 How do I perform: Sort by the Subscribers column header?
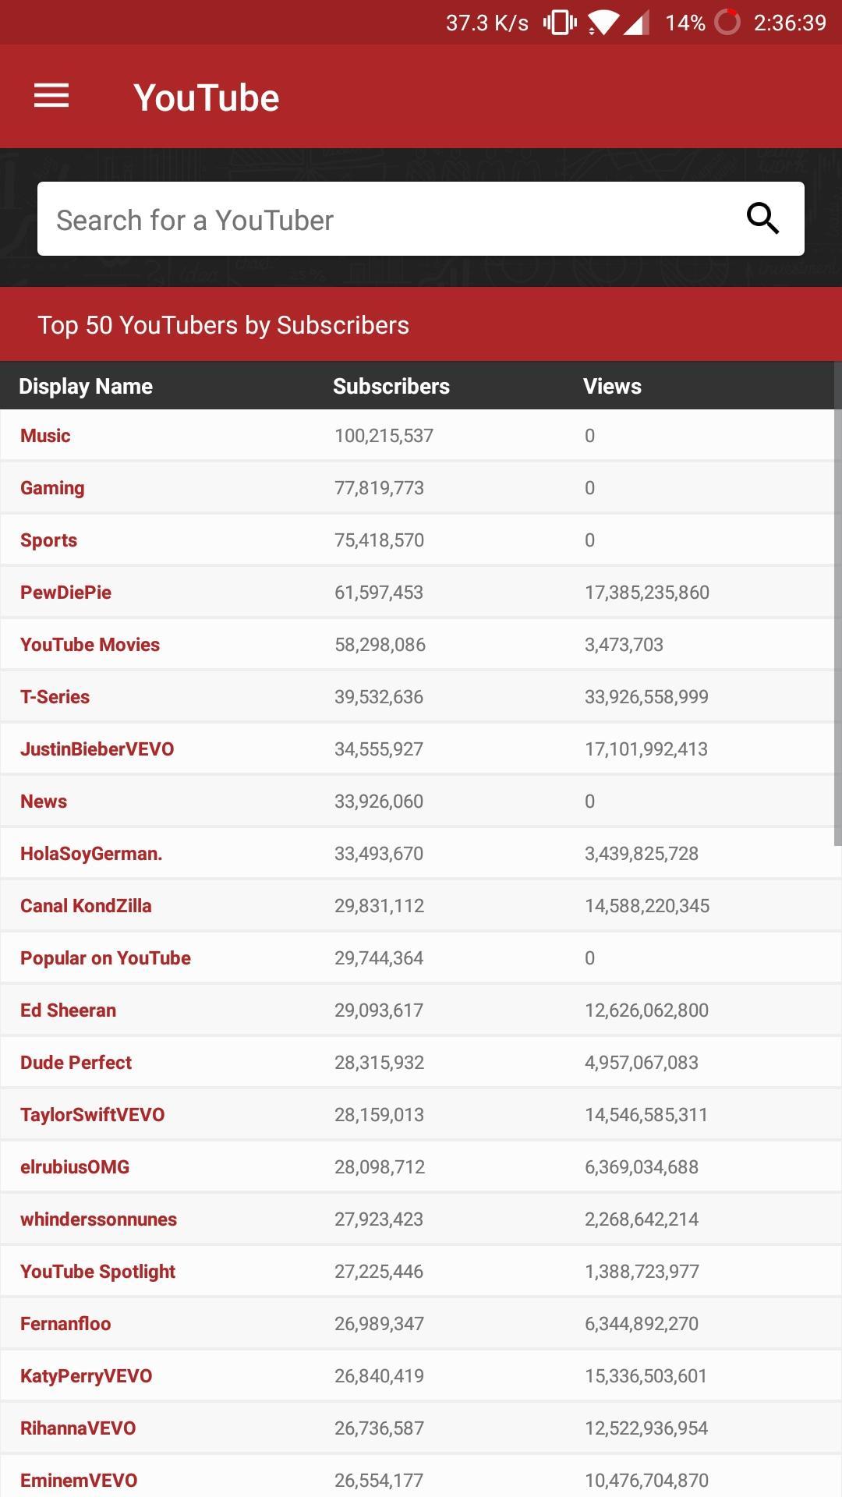click(391, 387)
